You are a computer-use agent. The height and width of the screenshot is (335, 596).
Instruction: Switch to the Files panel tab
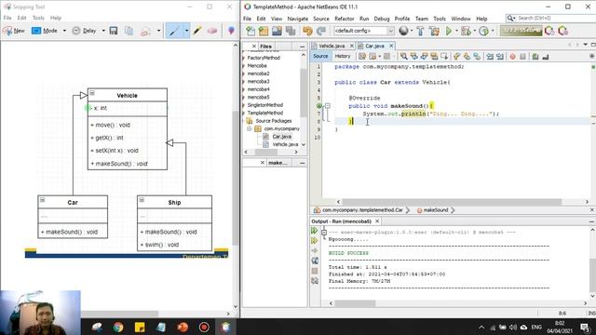tap(266, 47)
